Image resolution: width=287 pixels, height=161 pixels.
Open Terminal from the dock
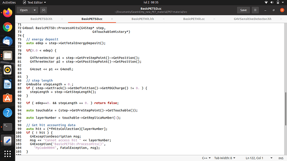tap(7, 127)
